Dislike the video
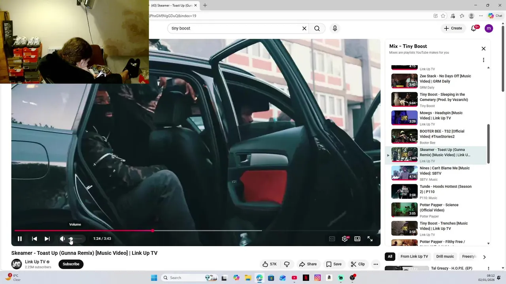This screenshot has height=284, width=506. click(287, 264)
